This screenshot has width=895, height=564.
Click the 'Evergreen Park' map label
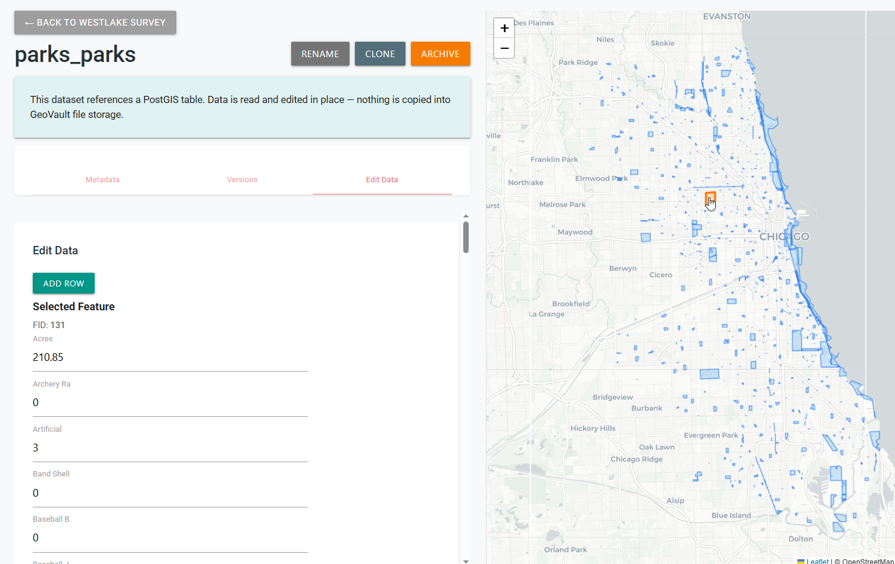pyautogui.click(x=711, y=435)
